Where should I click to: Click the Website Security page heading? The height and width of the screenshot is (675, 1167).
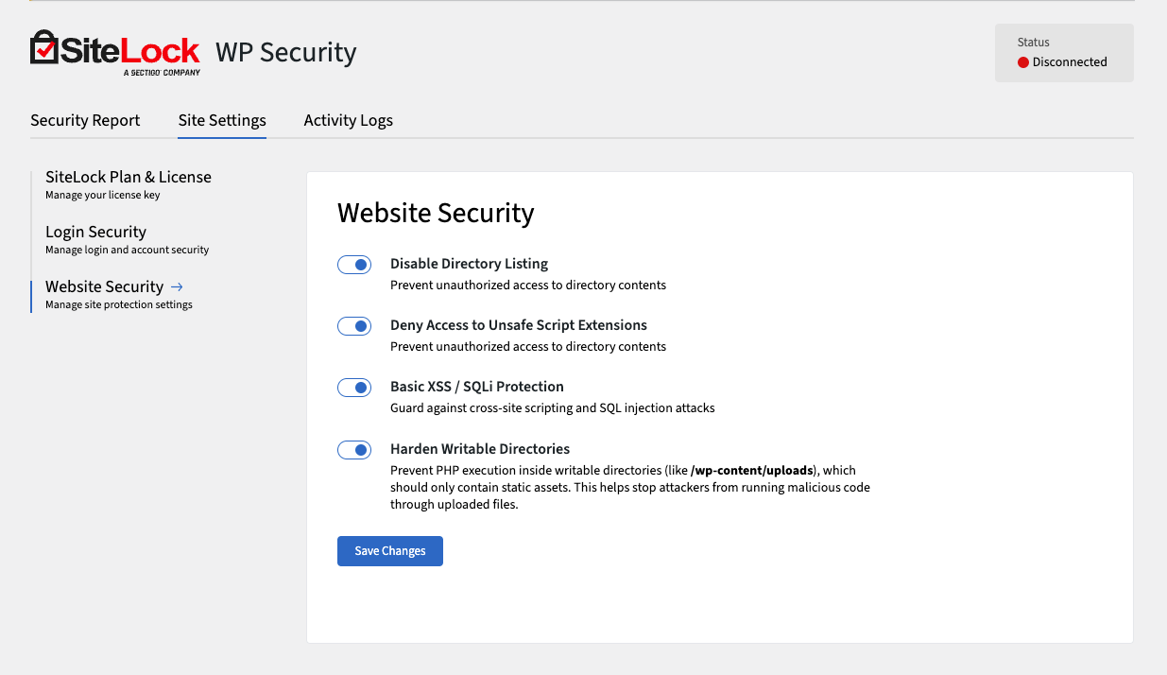(436, 213)
